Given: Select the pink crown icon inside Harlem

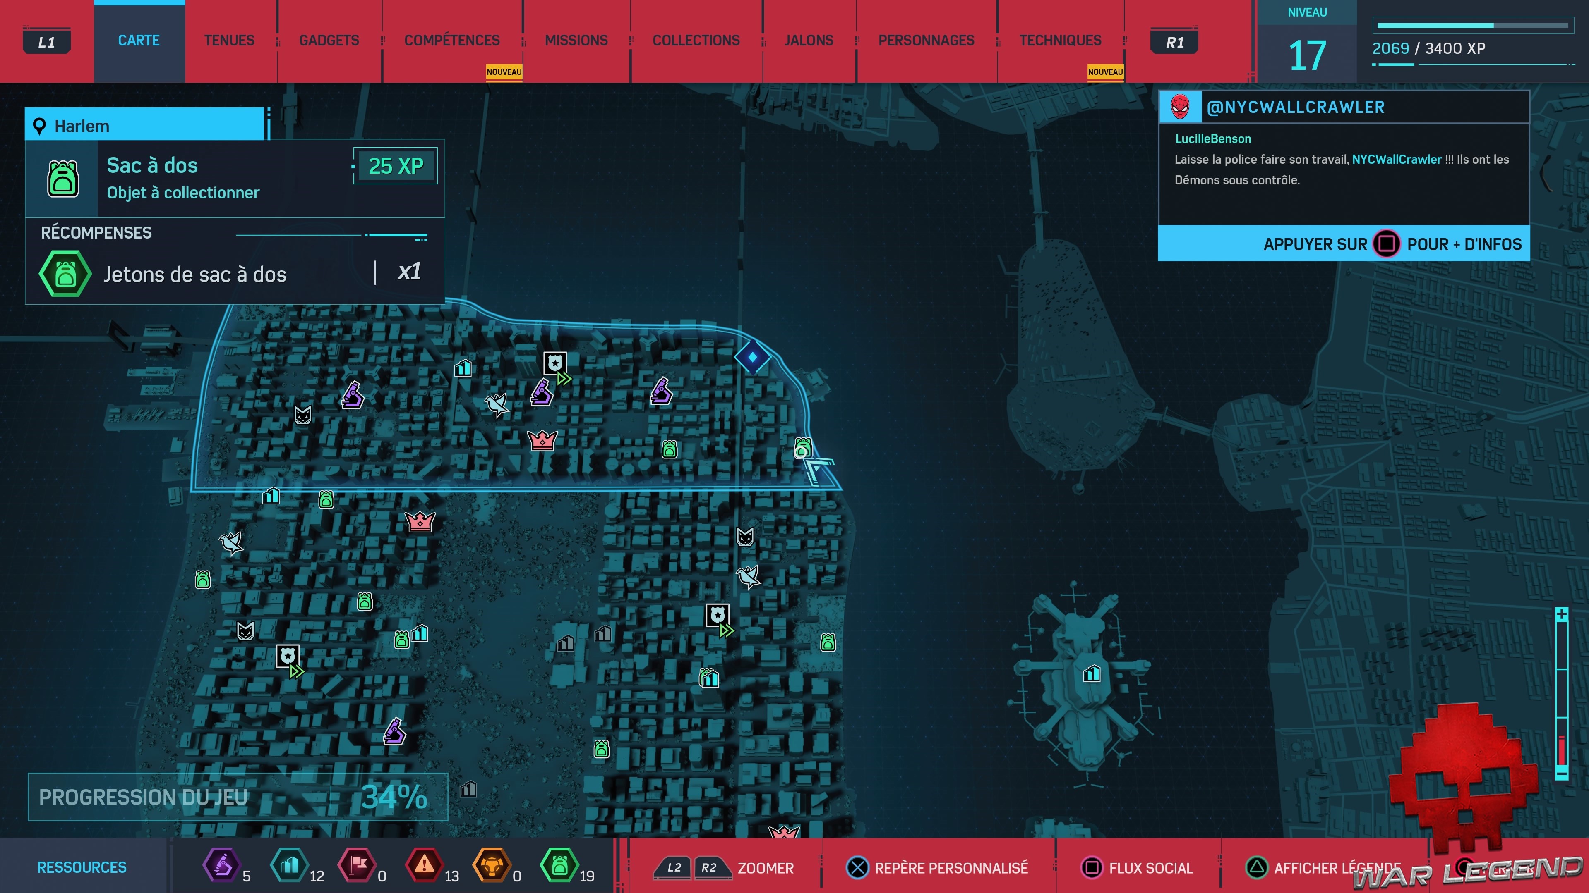Looking at the screenshot, I should (542, 440).
